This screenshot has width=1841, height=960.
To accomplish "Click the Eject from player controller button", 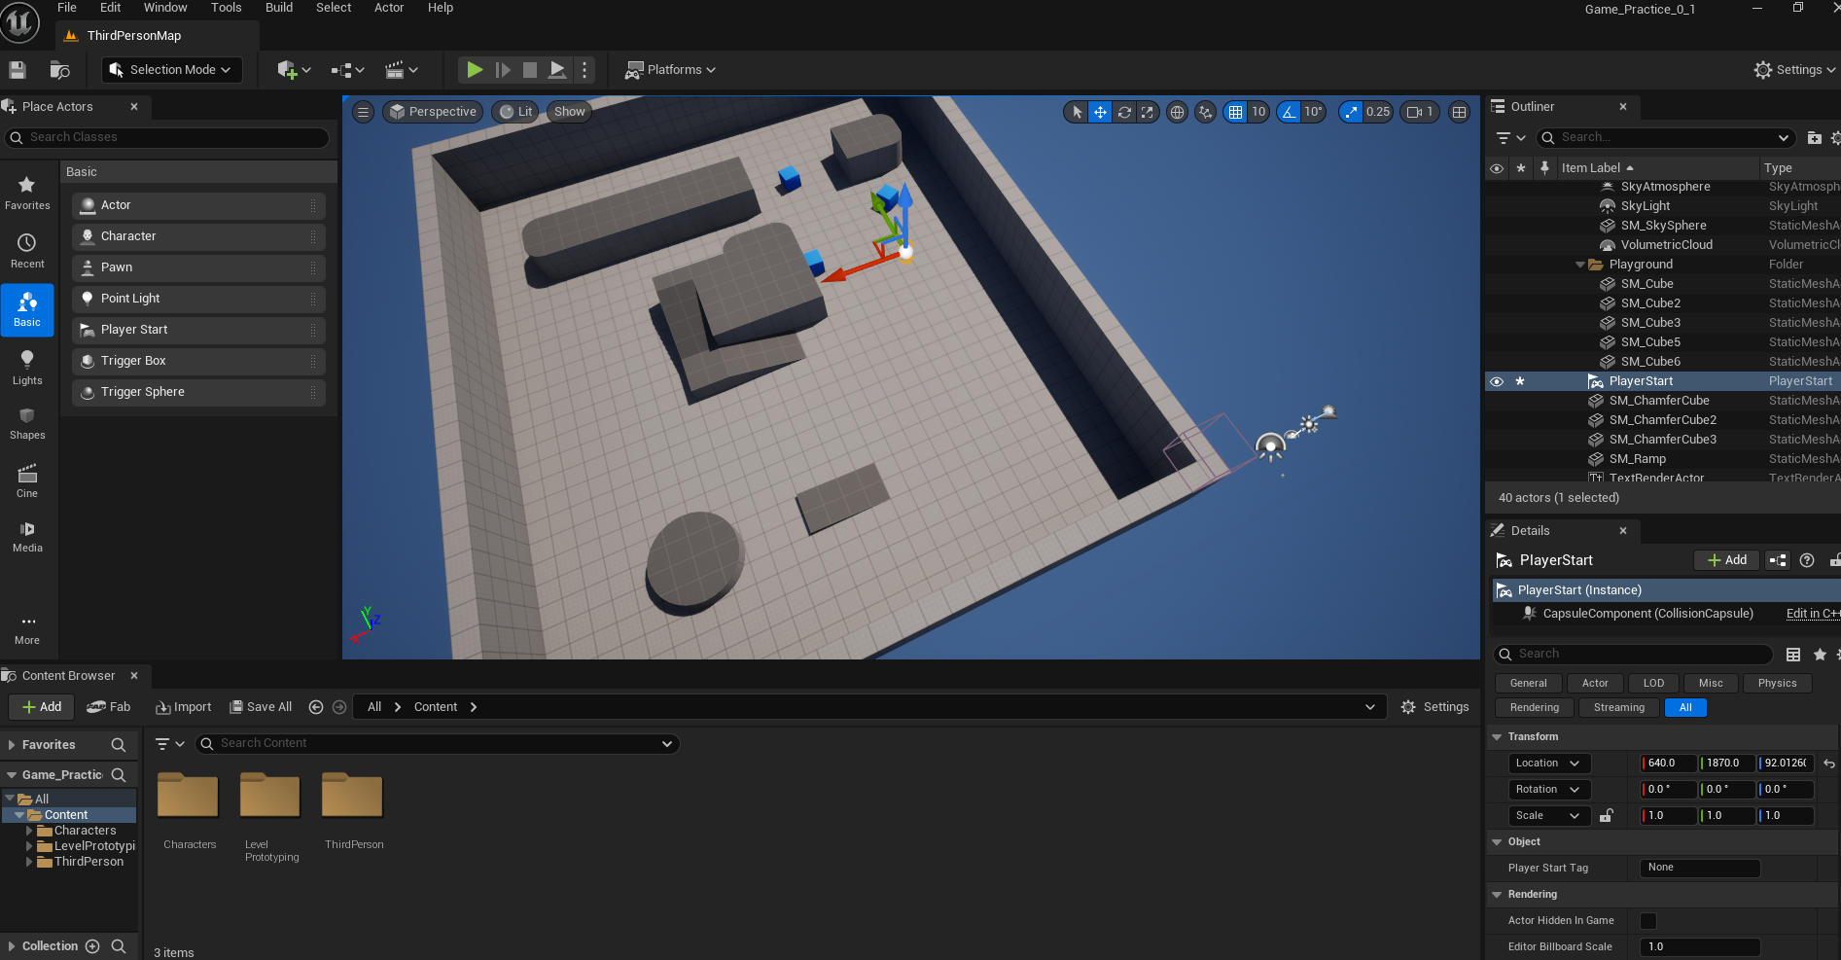I will click(557, 70).
